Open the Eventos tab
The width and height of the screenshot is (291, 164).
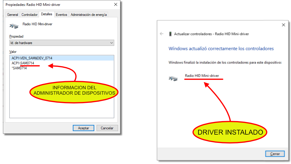pos(61,15)
